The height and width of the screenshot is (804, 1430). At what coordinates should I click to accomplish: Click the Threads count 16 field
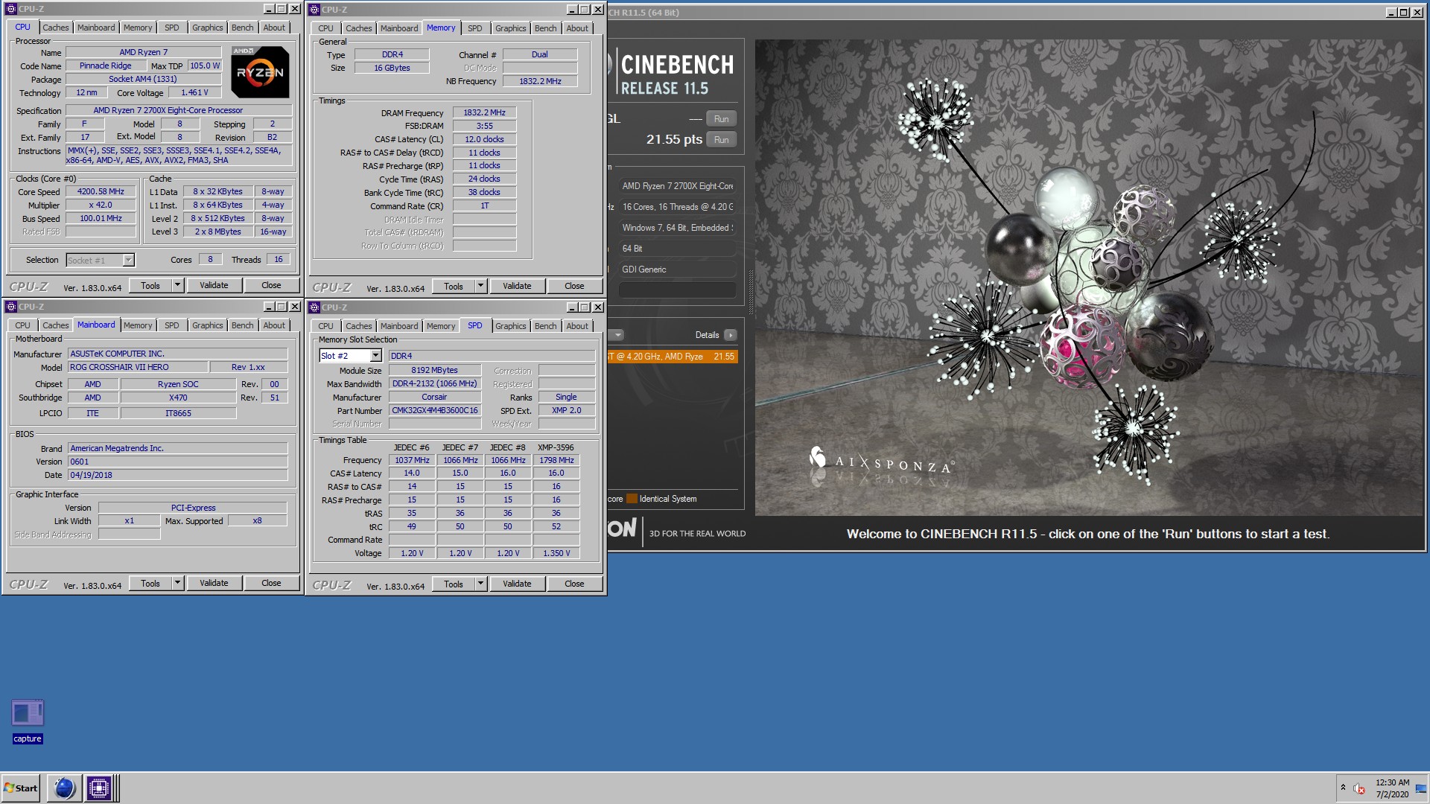point(278,259)
